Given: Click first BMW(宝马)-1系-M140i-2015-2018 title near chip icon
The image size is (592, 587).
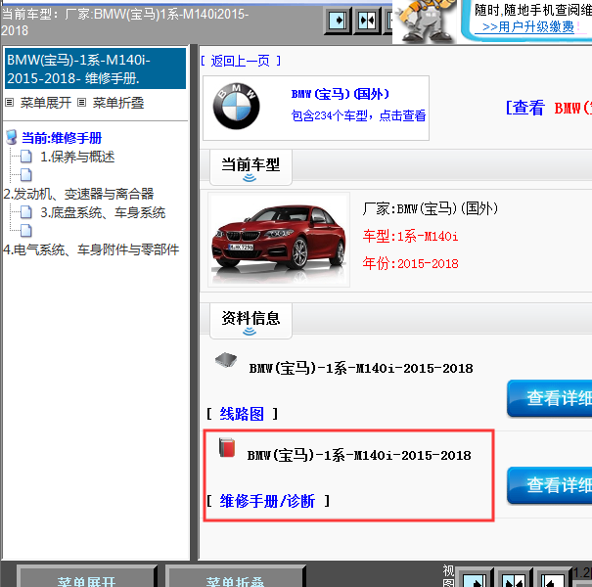Looking at the screenshot, I should coord(361,368).
